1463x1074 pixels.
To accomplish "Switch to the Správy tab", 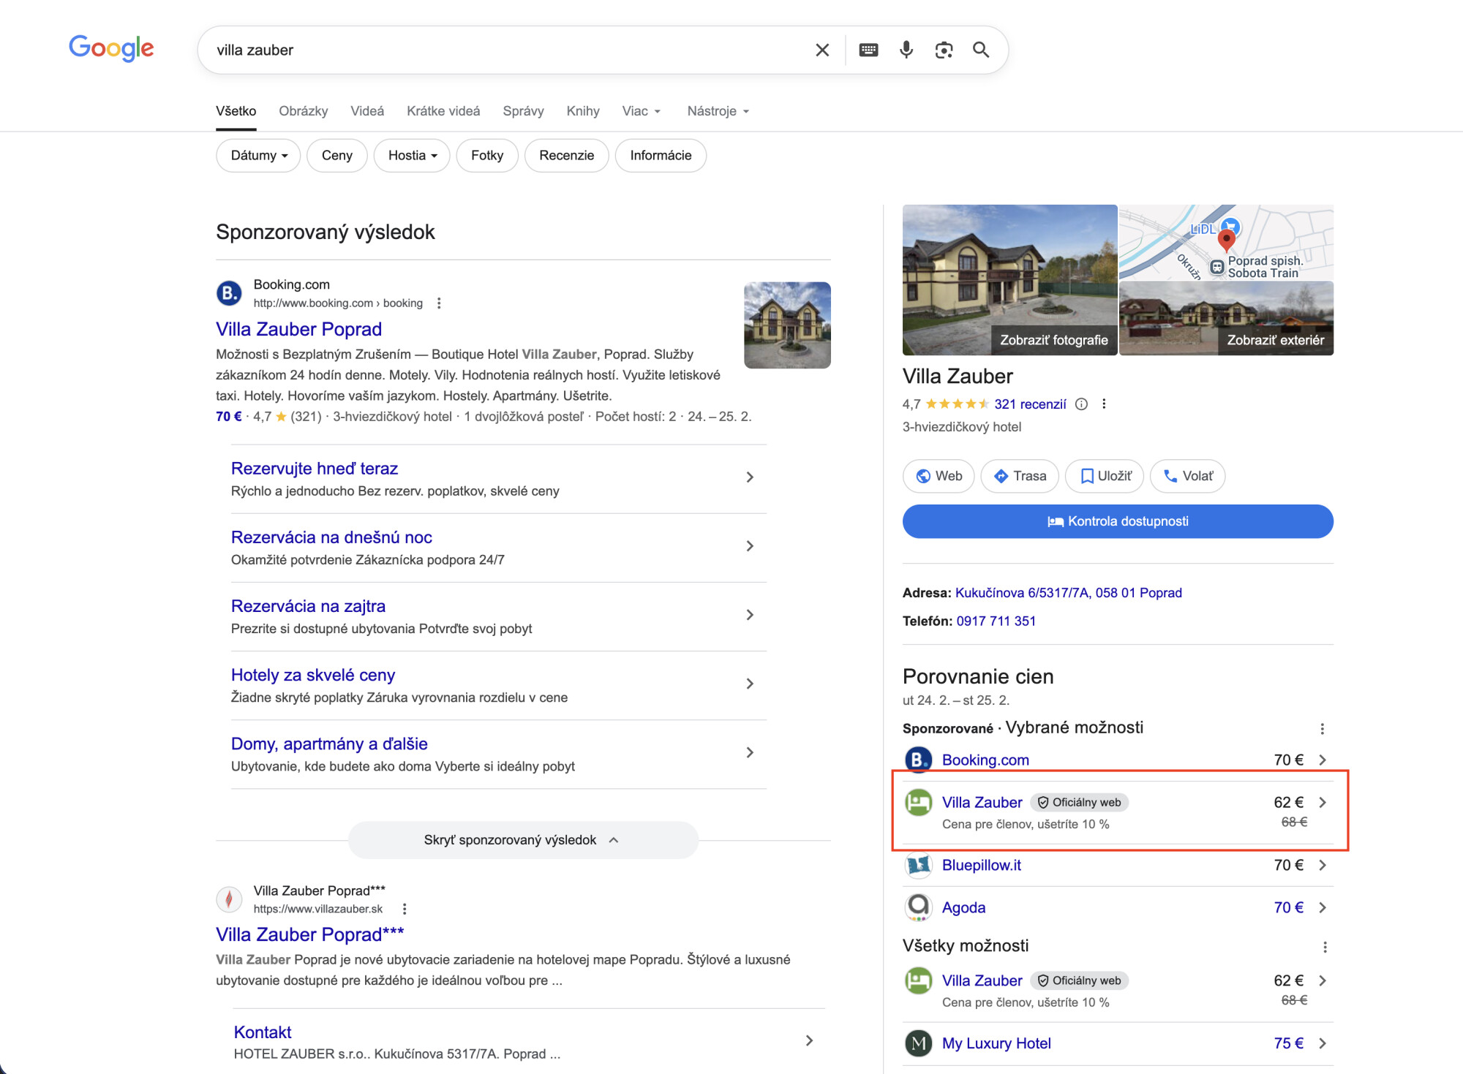I will tap(523, 111).
